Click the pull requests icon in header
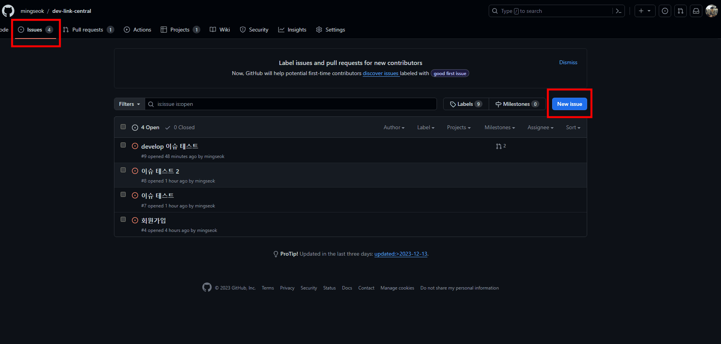 (681, 11)
